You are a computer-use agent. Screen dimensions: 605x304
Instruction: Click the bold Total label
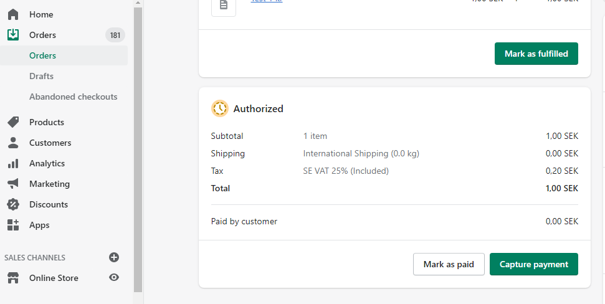[x=221, y=188]
